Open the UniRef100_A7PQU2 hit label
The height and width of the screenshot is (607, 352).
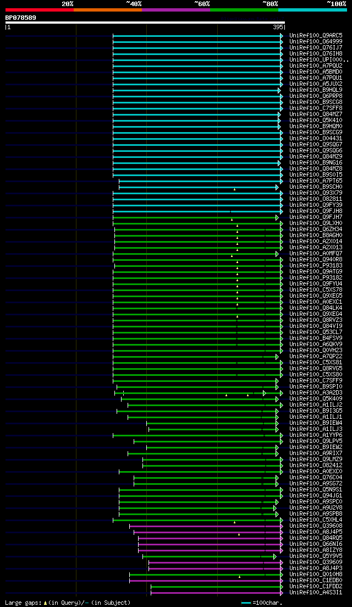pyautogui.click(x=316, y=66)
